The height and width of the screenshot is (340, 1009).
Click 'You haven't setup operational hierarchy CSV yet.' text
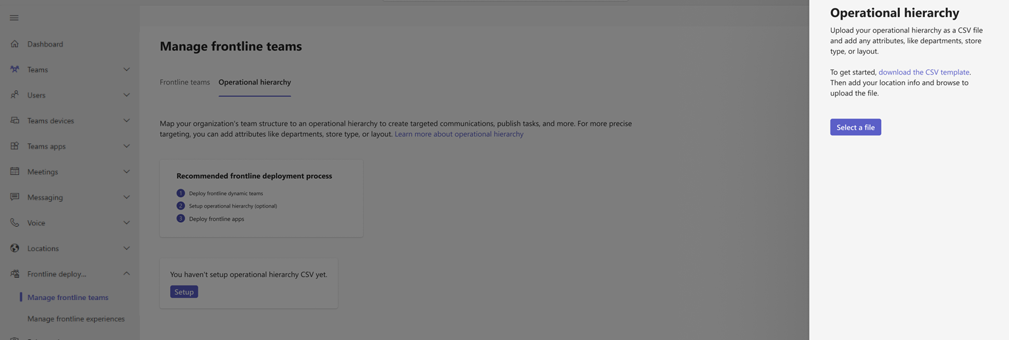pyautogui.click(x=249, y=274)
